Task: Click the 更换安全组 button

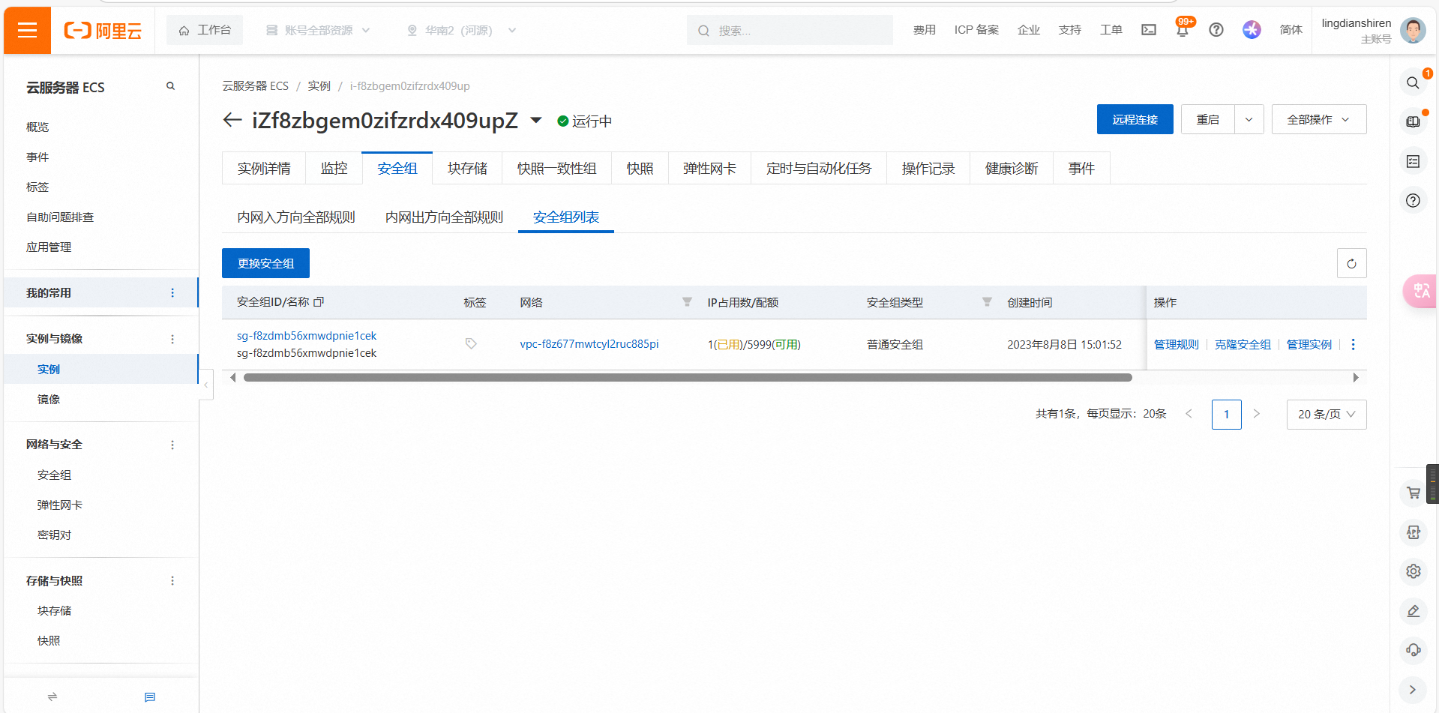Action: (x=265, y=264)
